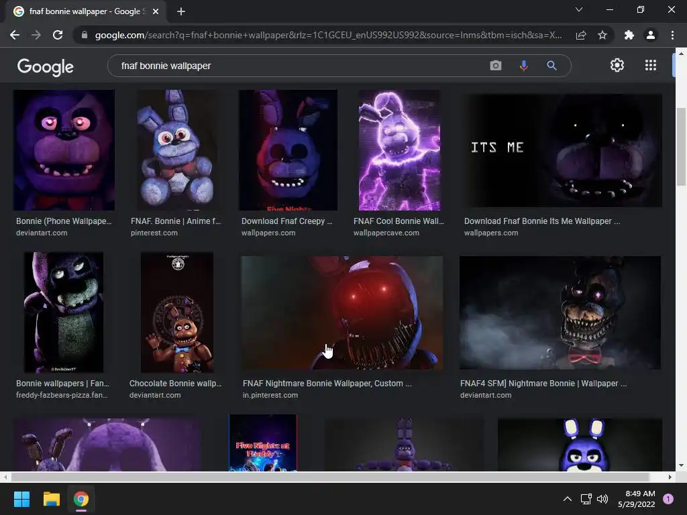
Task: Click 'FNAF Cool Bonnie Wall...' title
Action: pos(399,221)
